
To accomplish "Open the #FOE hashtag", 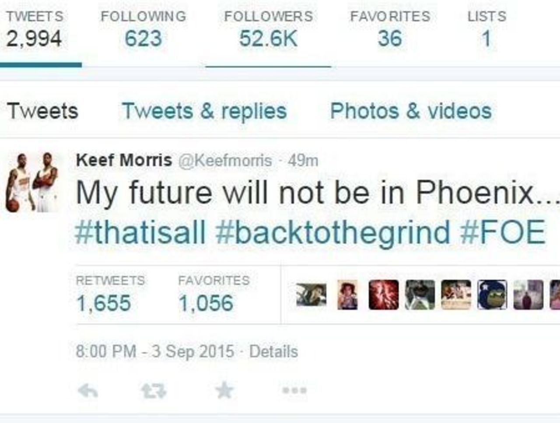I will 503,232.
